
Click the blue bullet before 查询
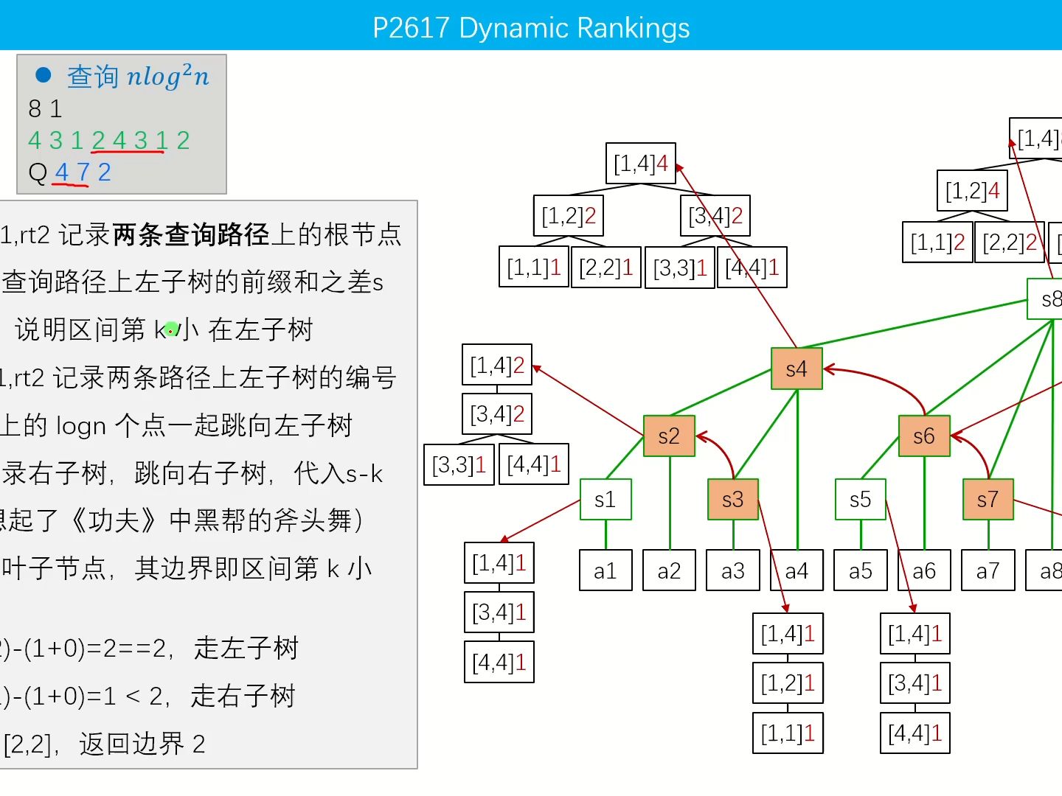pos(44,75)
